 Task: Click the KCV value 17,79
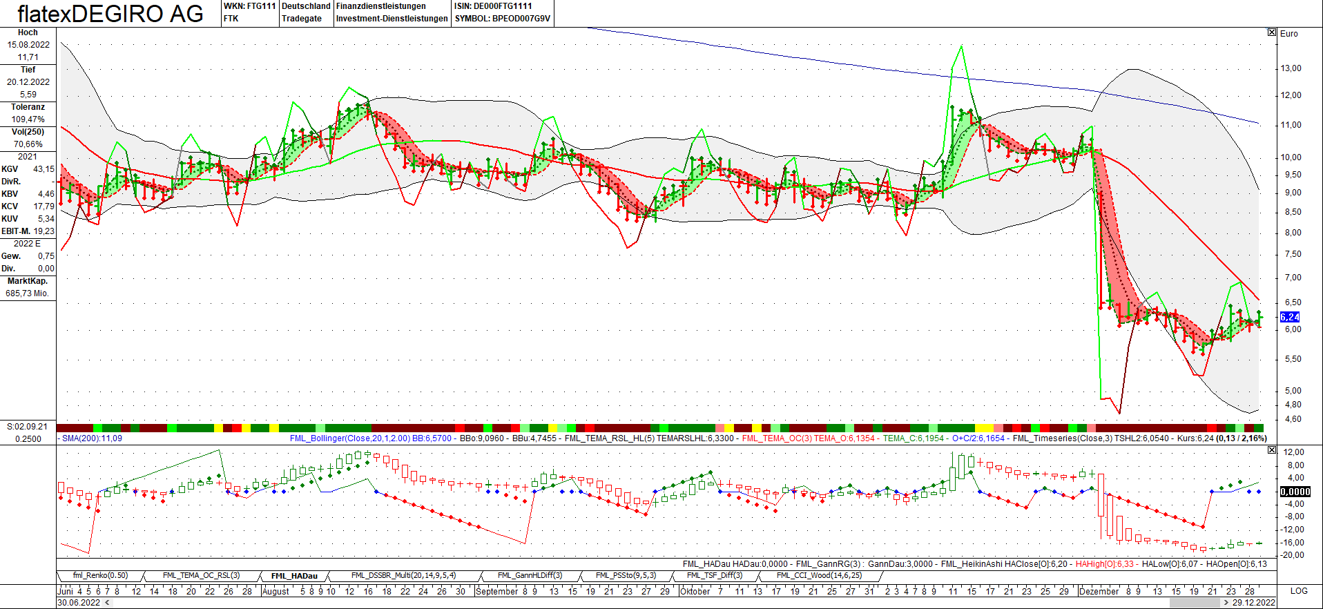(x=44, y=206)
